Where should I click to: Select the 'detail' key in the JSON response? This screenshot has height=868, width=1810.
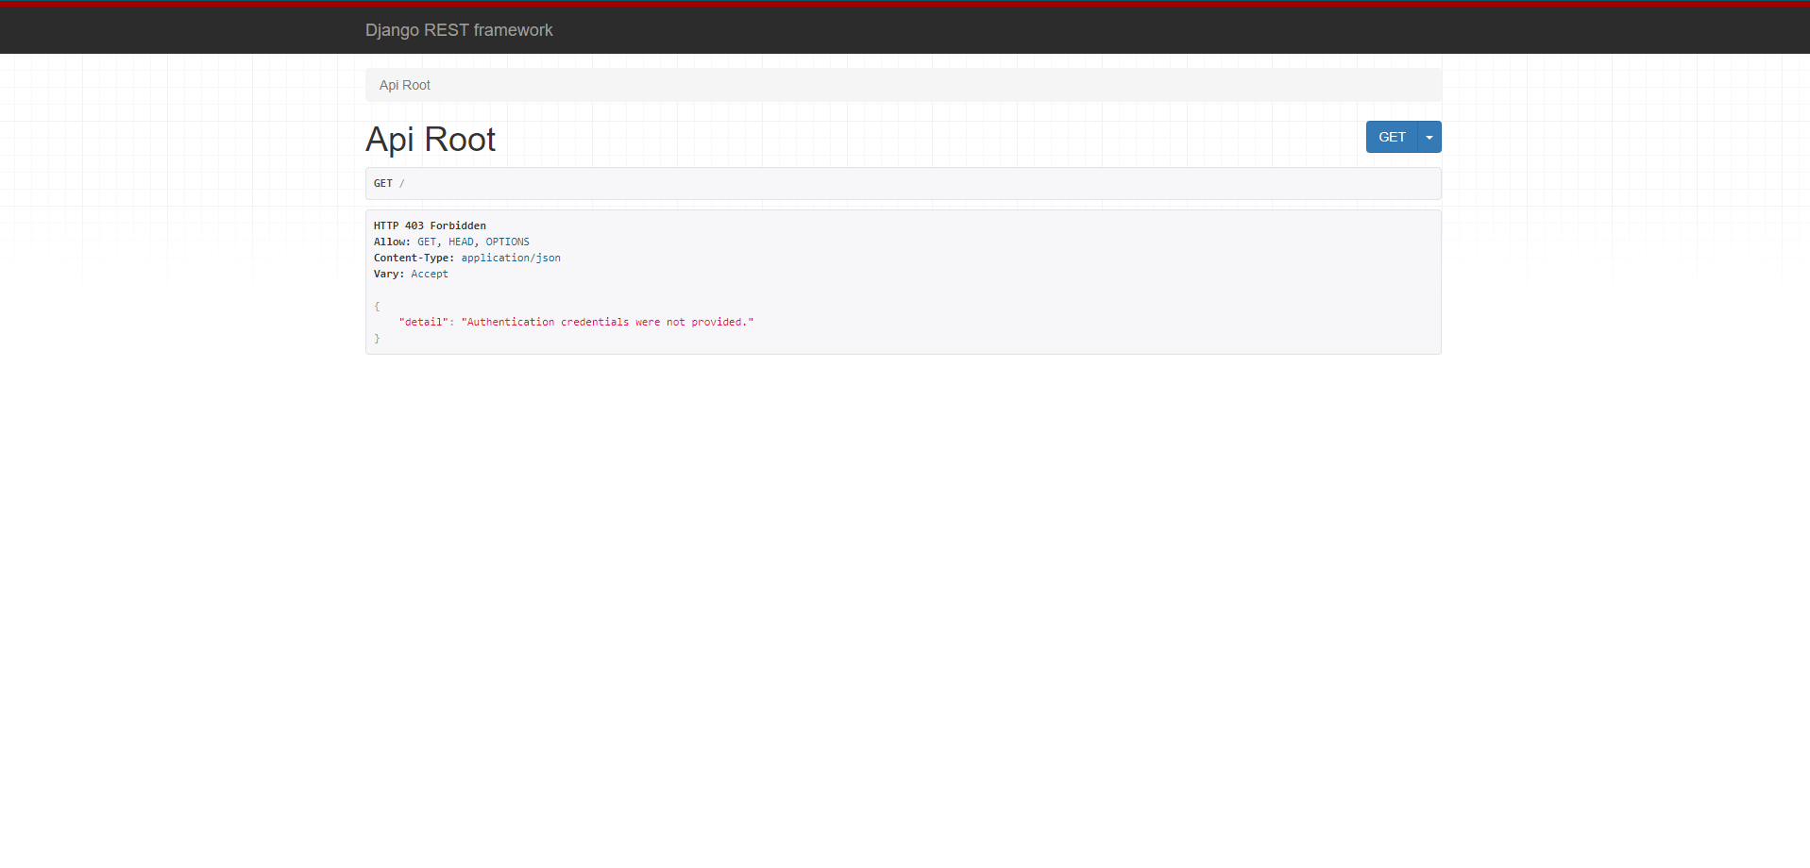(424, 322)
